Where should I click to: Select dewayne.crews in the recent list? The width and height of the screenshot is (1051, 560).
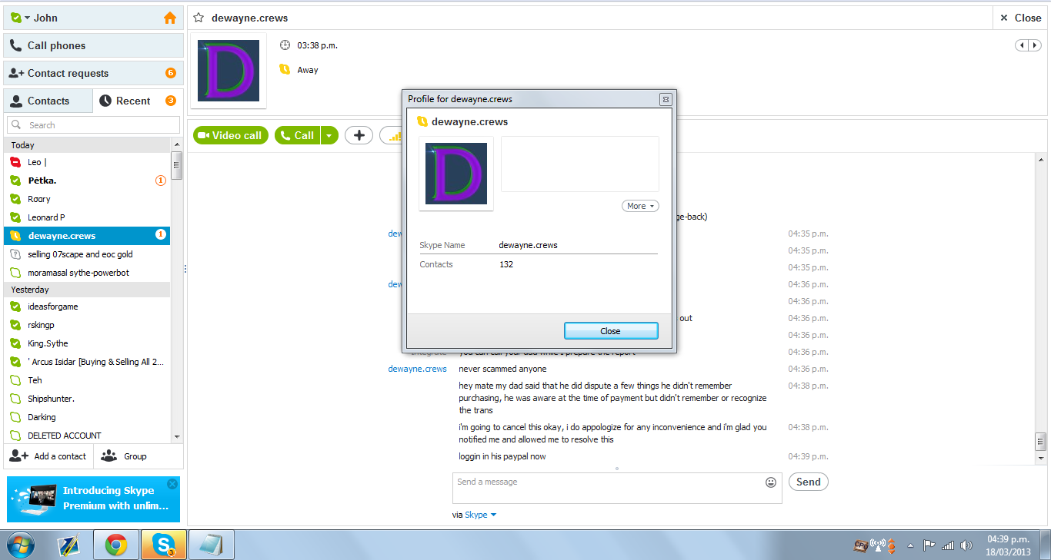pyautogui.click(x=87, y=236)
